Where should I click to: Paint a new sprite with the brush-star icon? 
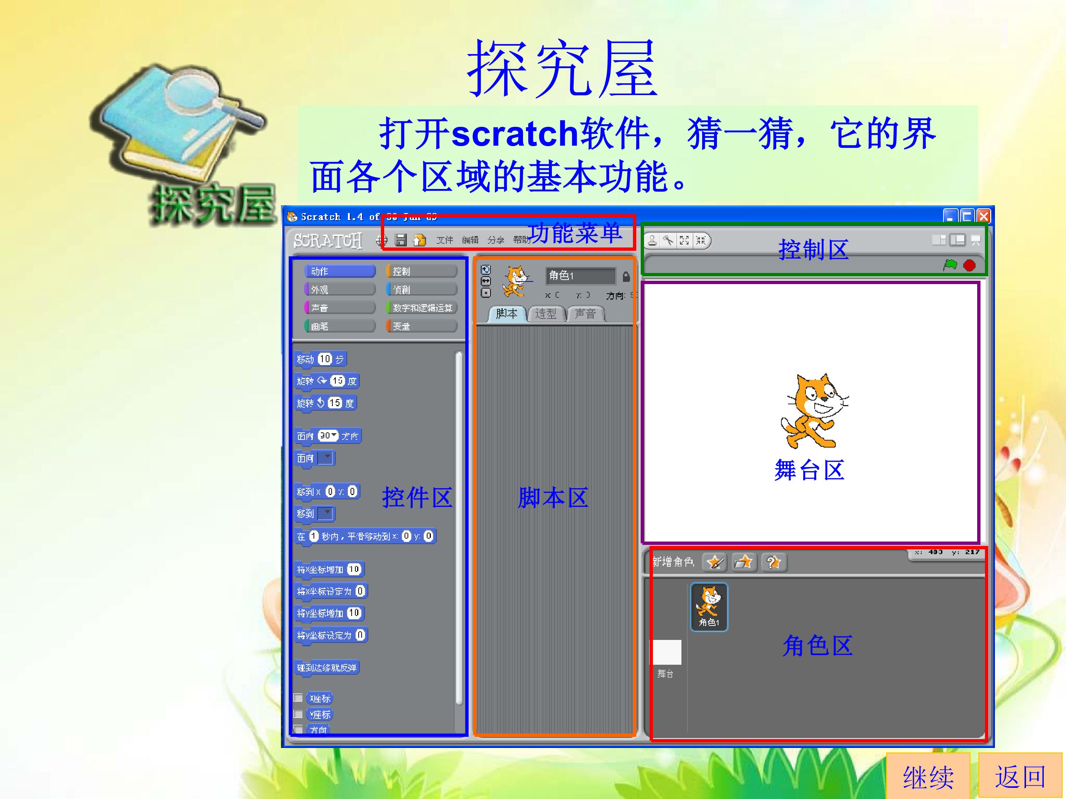[x=714, y=562]
